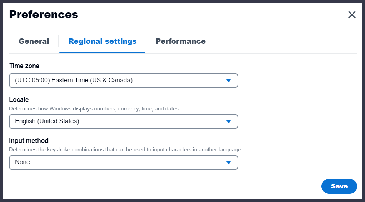The height and width of the screenshot is (202, 365).
Task: Select the Regional settings tab
Action: [102, 41]
